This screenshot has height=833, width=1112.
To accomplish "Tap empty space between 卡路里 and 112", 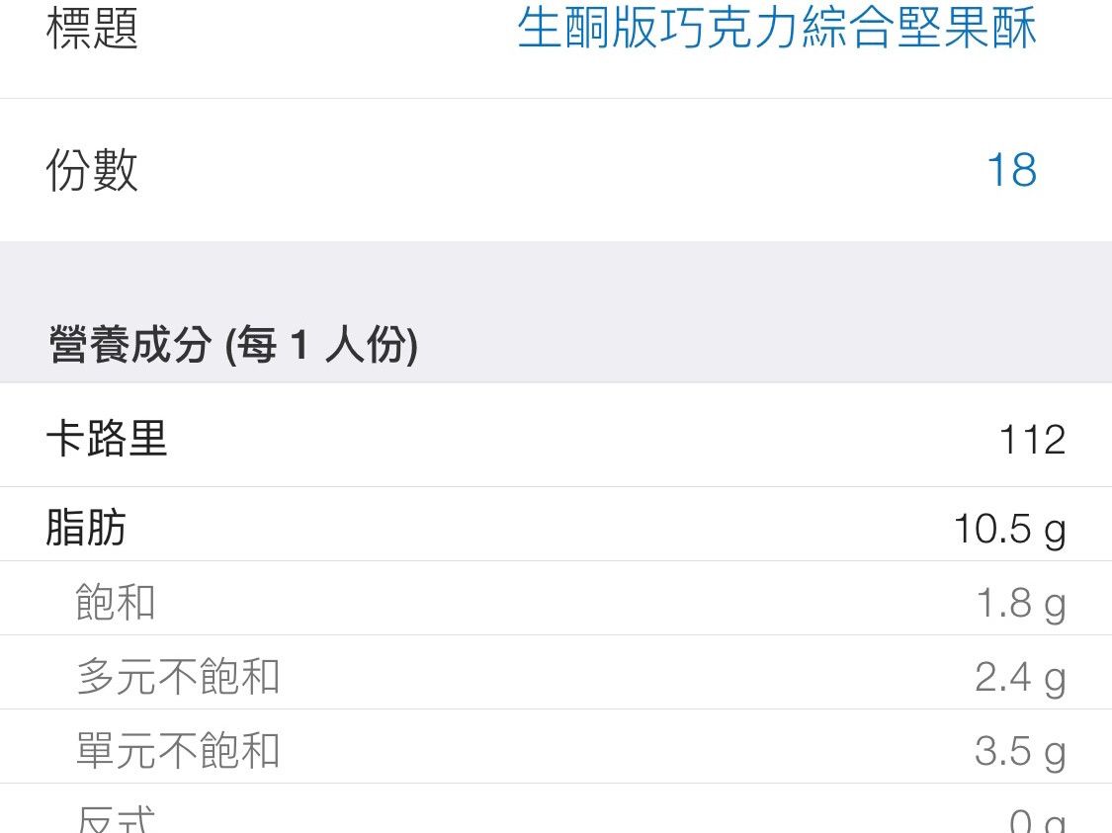I will (x=573, y=438).
